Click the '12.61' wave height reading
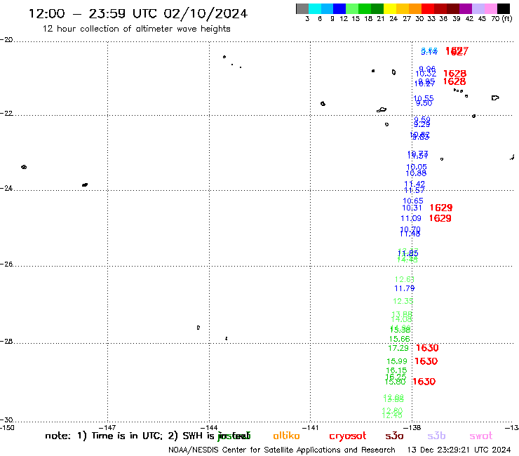519x456 pixels. (405, 279)
